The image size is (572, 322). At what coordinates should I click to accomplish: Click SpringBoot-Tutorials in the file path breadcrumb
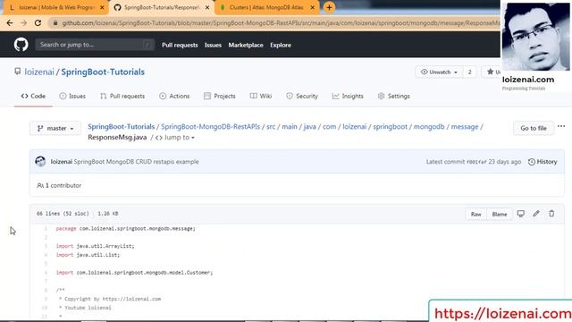pos(122,127)
